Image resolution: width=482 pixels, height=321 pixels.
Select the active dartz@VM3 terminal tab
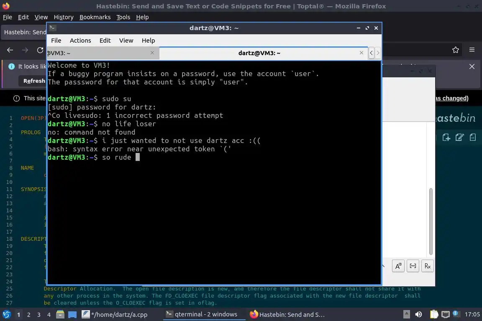coord(264,53)
